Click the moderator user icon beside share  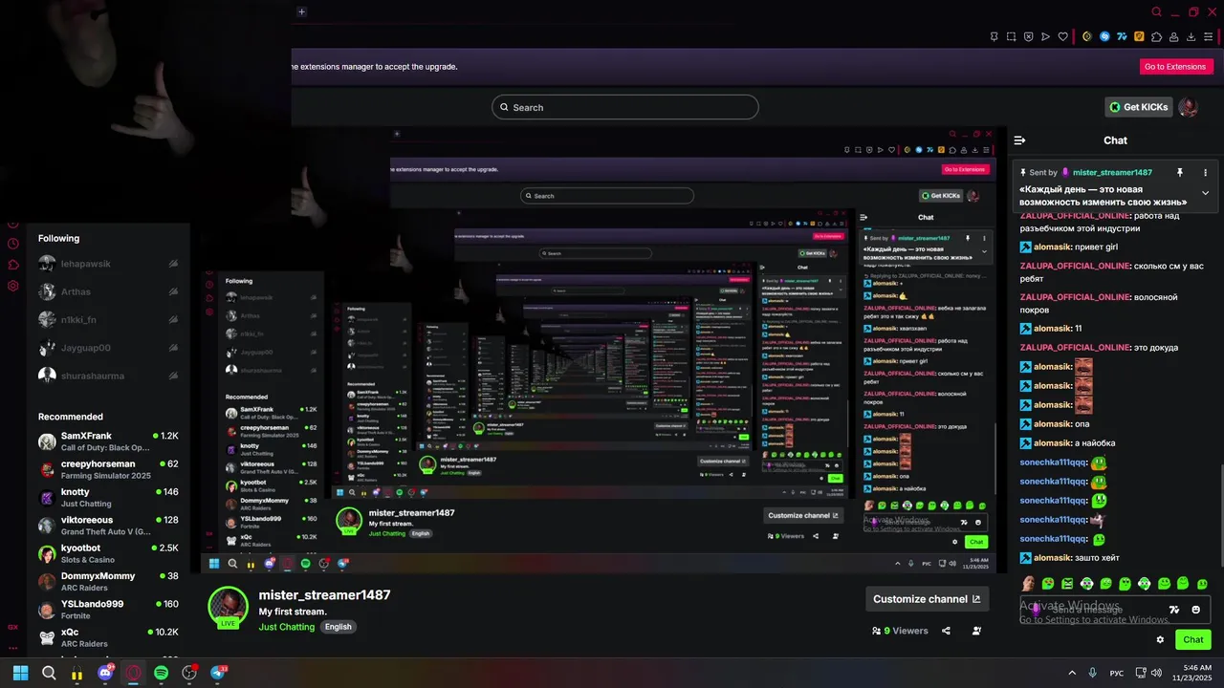976,631
